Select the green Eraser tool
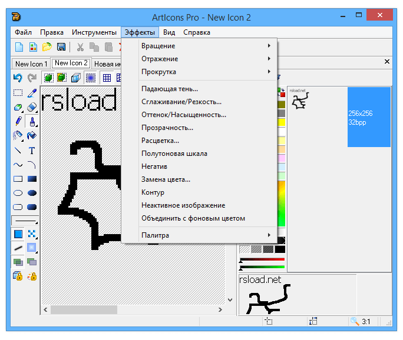 [18, 107]
